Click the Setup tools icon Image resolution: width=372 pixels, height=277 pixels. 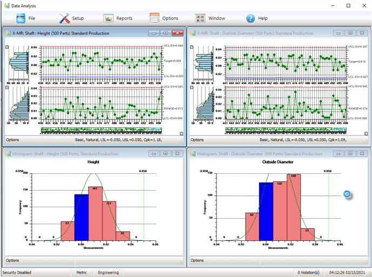(65, 18)
